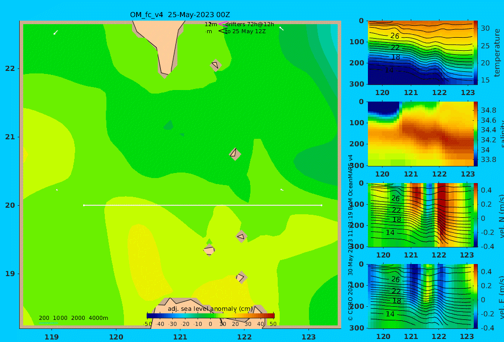Click the vel. E colorbar
The height and width of the screenshot is (342, 504).
coord(475,296)
